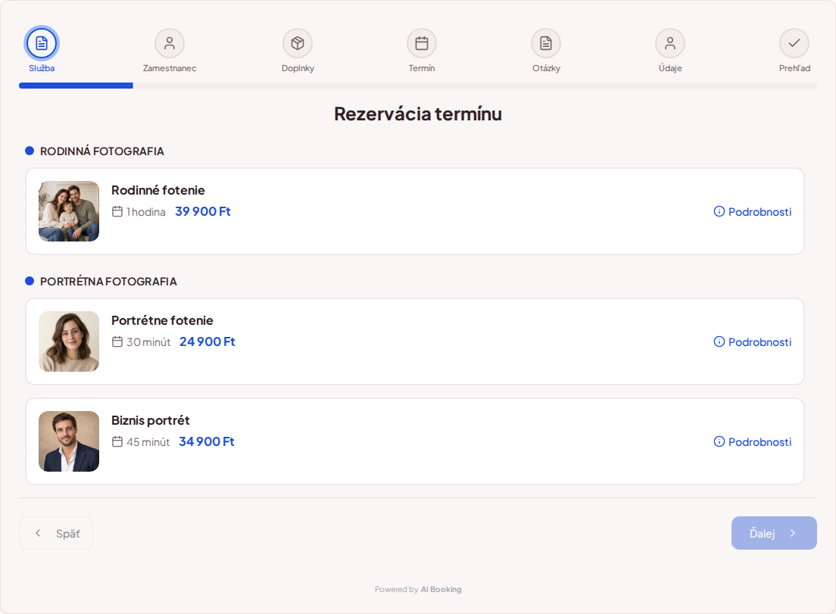Image resolution: width=836 pixels, height=614 pixels.
Task: Click the calendar icon beside 1 hodina
Action: [x=117, y=211]
